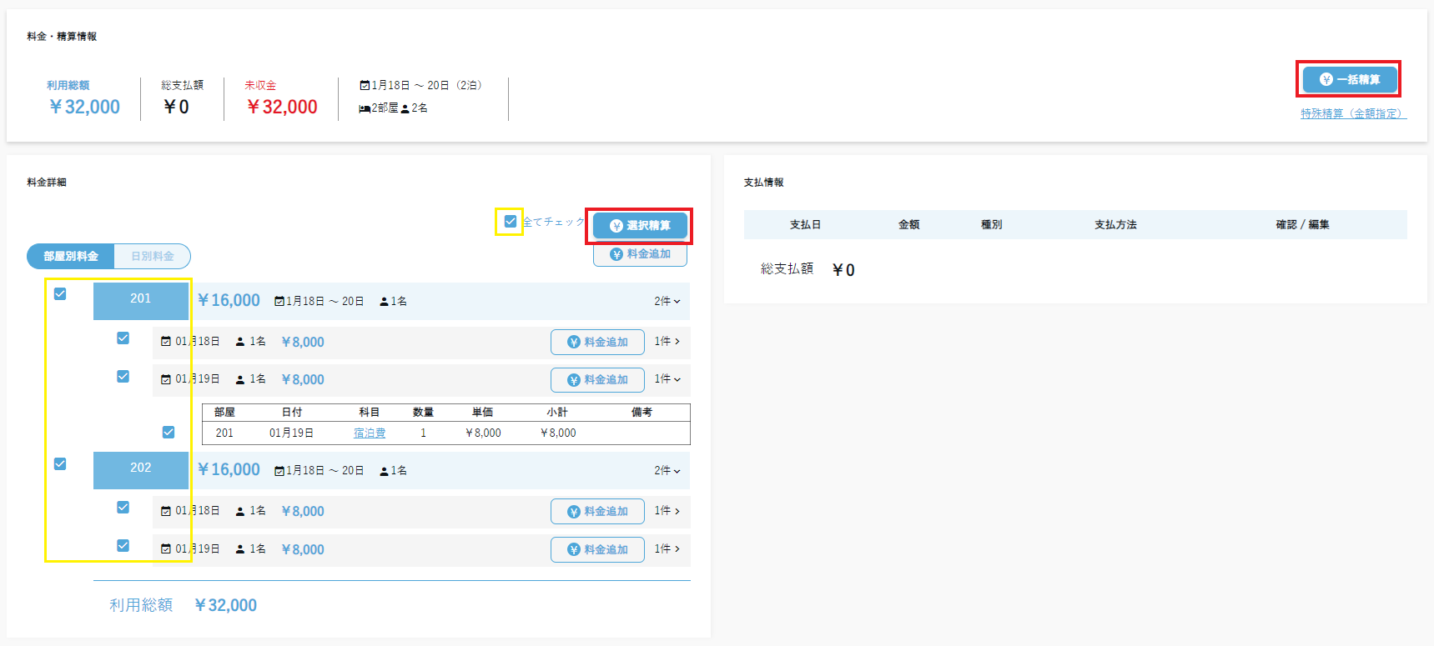This screenshot has height=646, width=1434.
Task: Click the 一括精算 bulk settlement button
Action: tap(1349, 79)
